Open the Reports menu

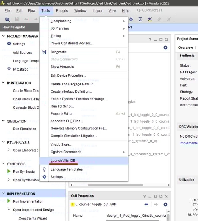(62, 11)
